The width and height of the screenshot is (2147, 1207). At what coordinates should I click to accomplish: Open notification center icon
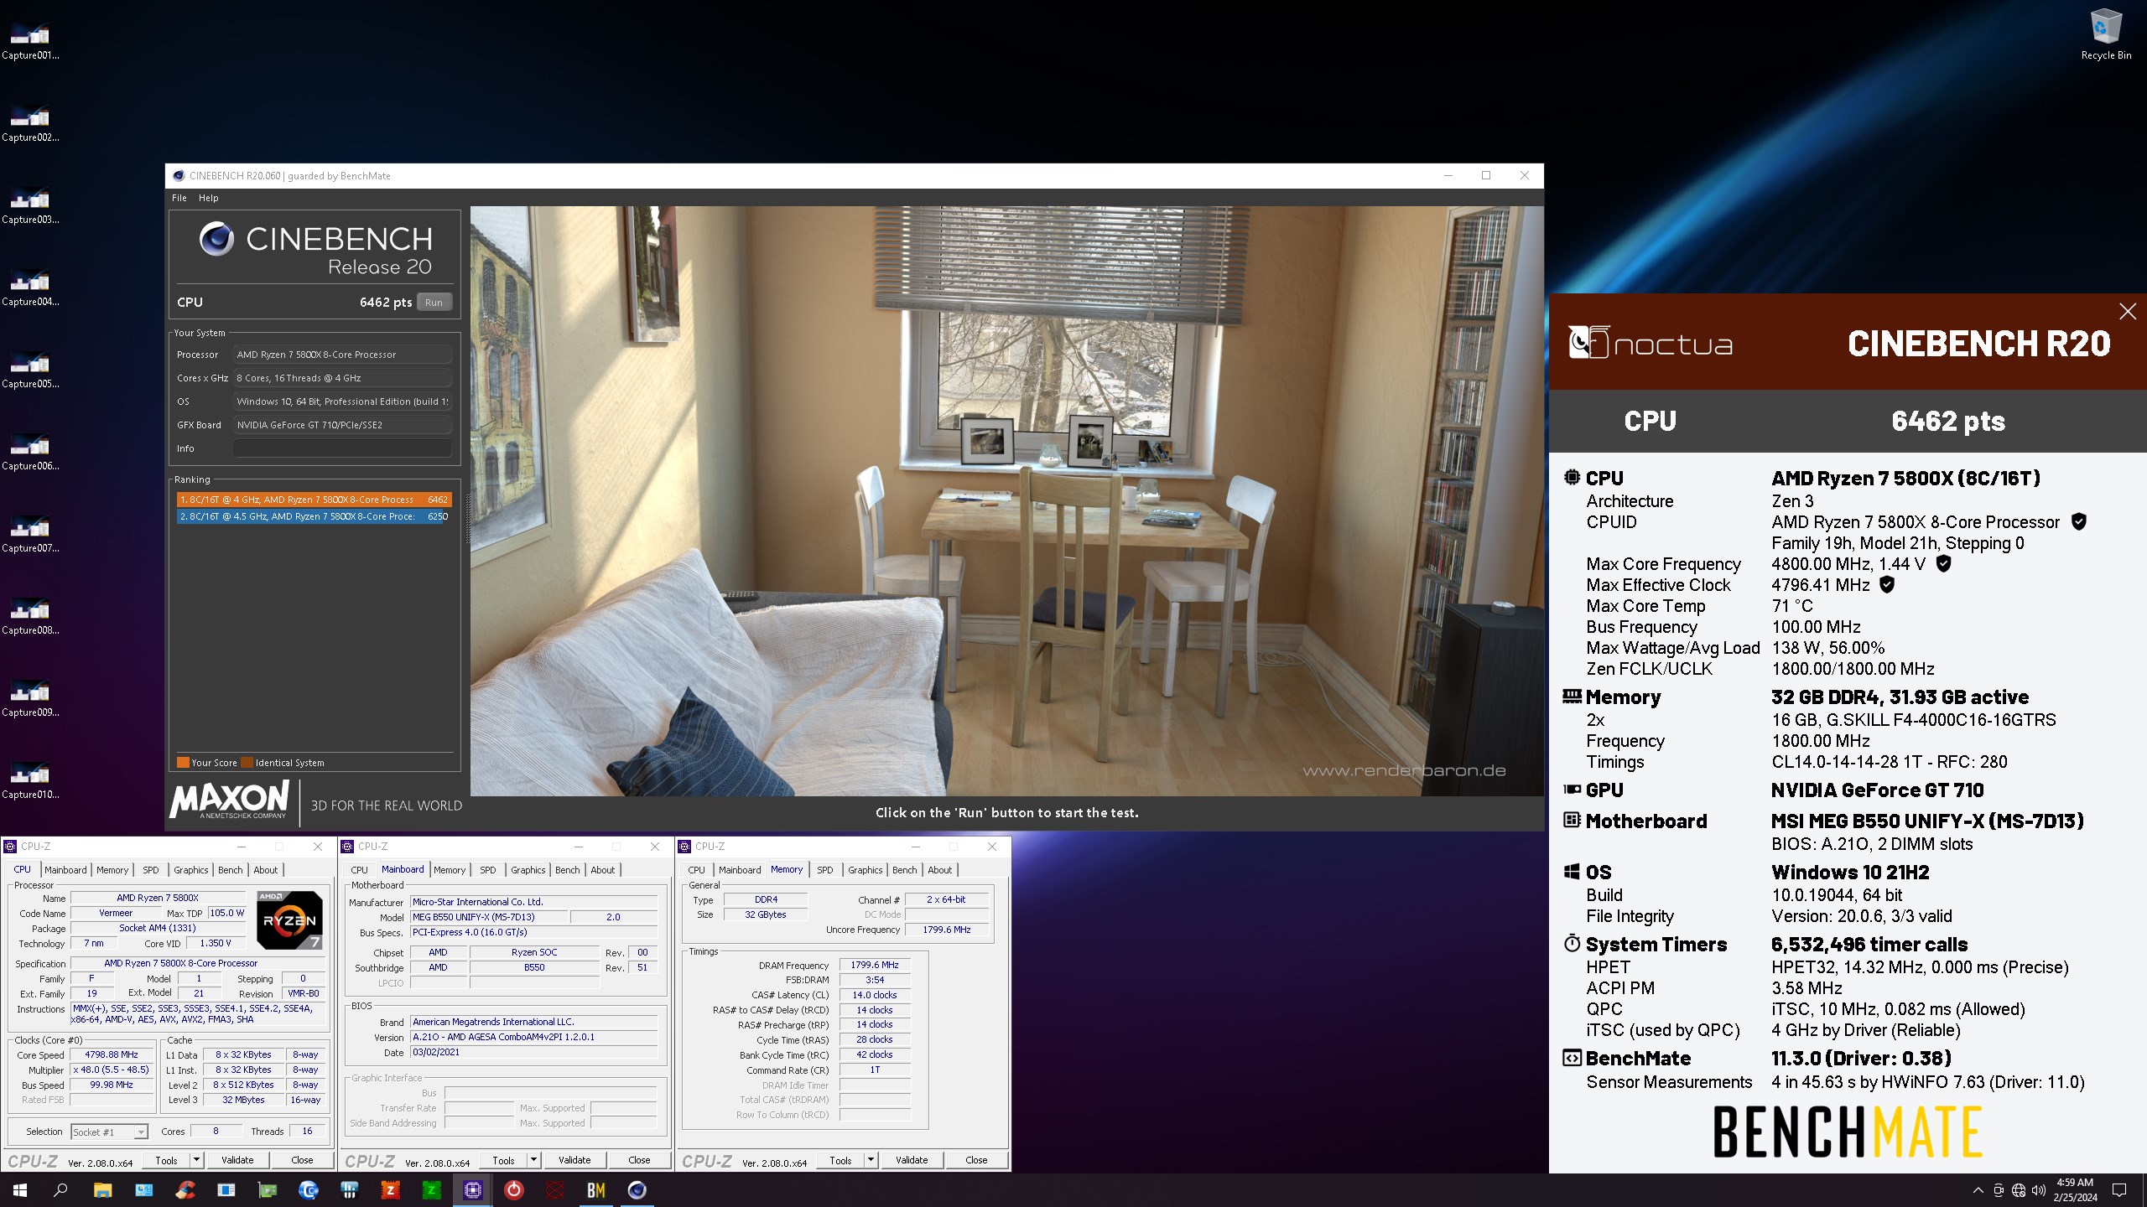point(2119,1190)
